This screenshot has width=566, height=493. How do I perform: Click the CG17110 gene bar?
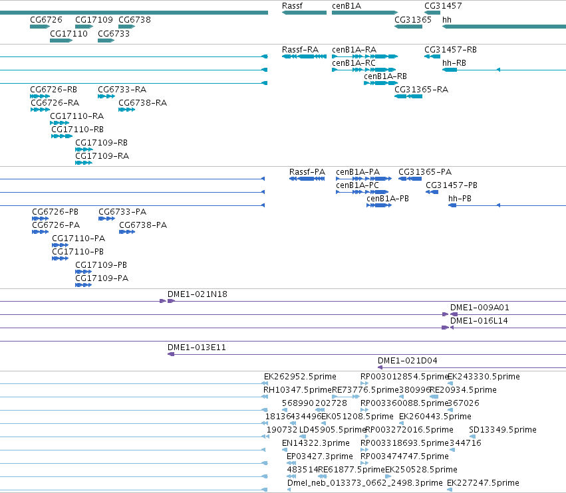61,41
